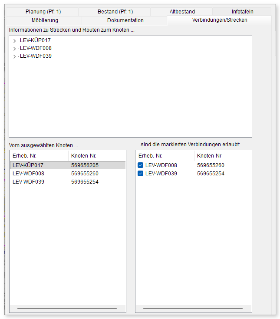Click 569655254 in the allowed connections list
The width and height of the screenshot is (280, 319).
(x=211, y=174)
